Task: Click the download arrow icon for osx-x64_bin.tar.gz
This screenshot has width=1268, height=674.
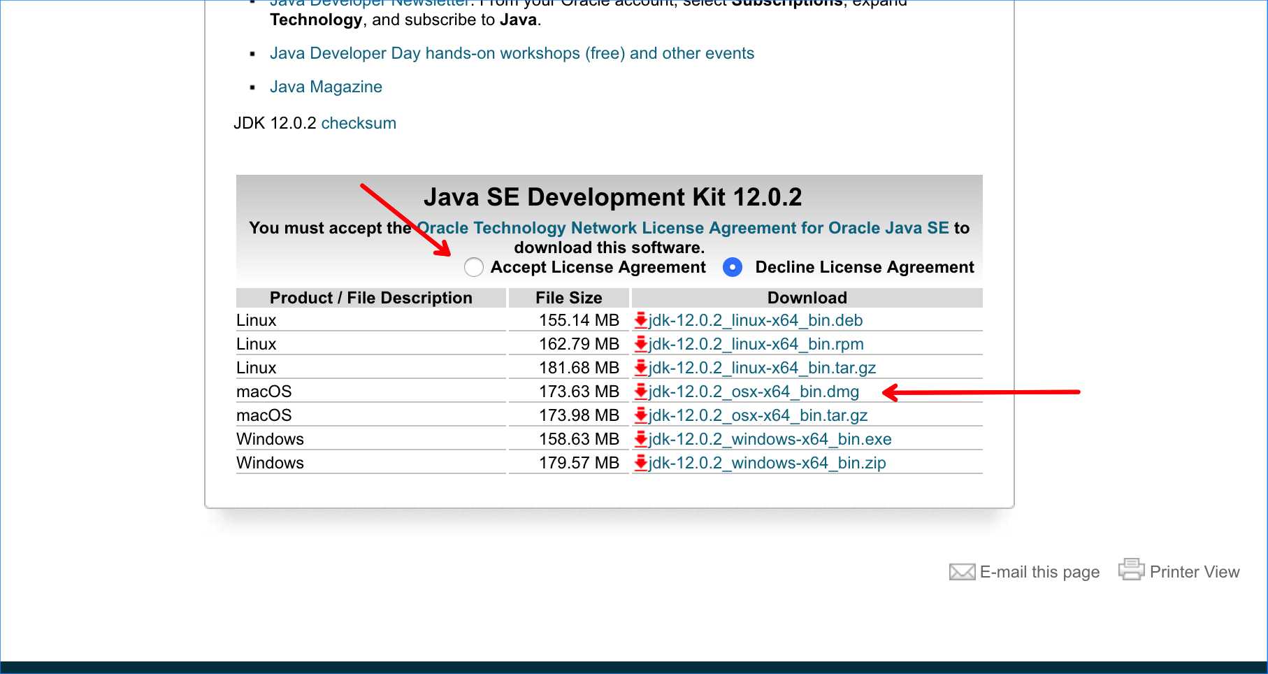Action: pyautogui.click(x=640, y=415)
